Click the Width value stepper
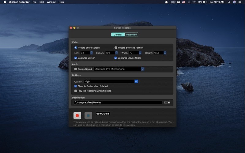This screenshot has width=245, height=153. [x=140, y=53]
